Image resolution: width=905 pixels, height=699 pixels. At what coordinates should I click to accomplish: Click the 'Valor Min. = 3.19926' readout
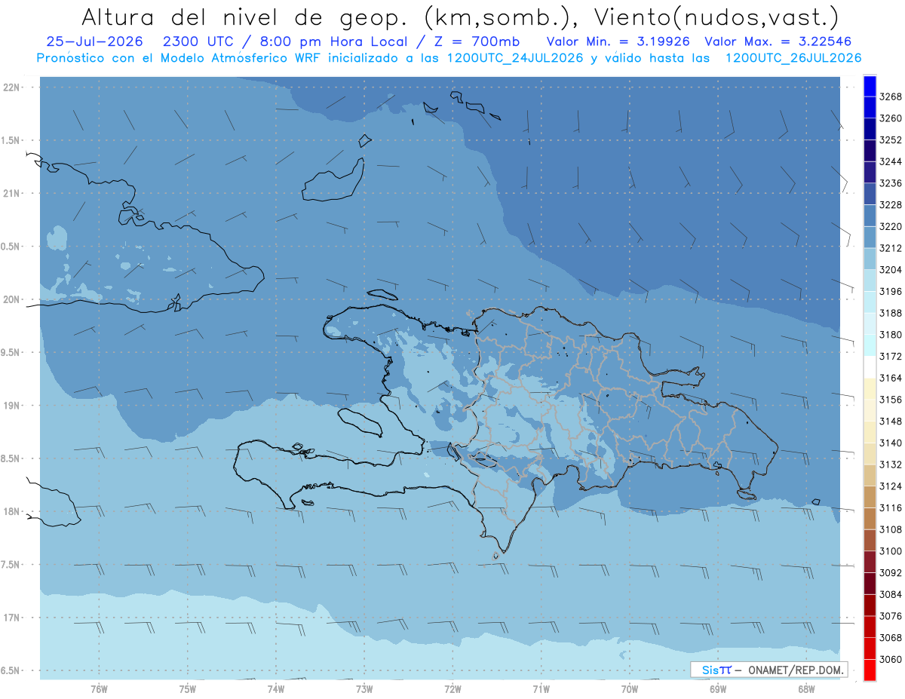coord(618,42)
